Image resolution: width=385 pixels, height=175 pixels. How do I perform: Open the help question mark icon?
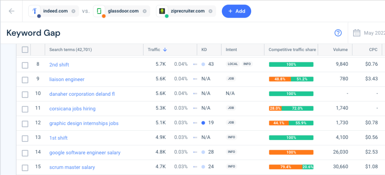(x=338, y=33)
